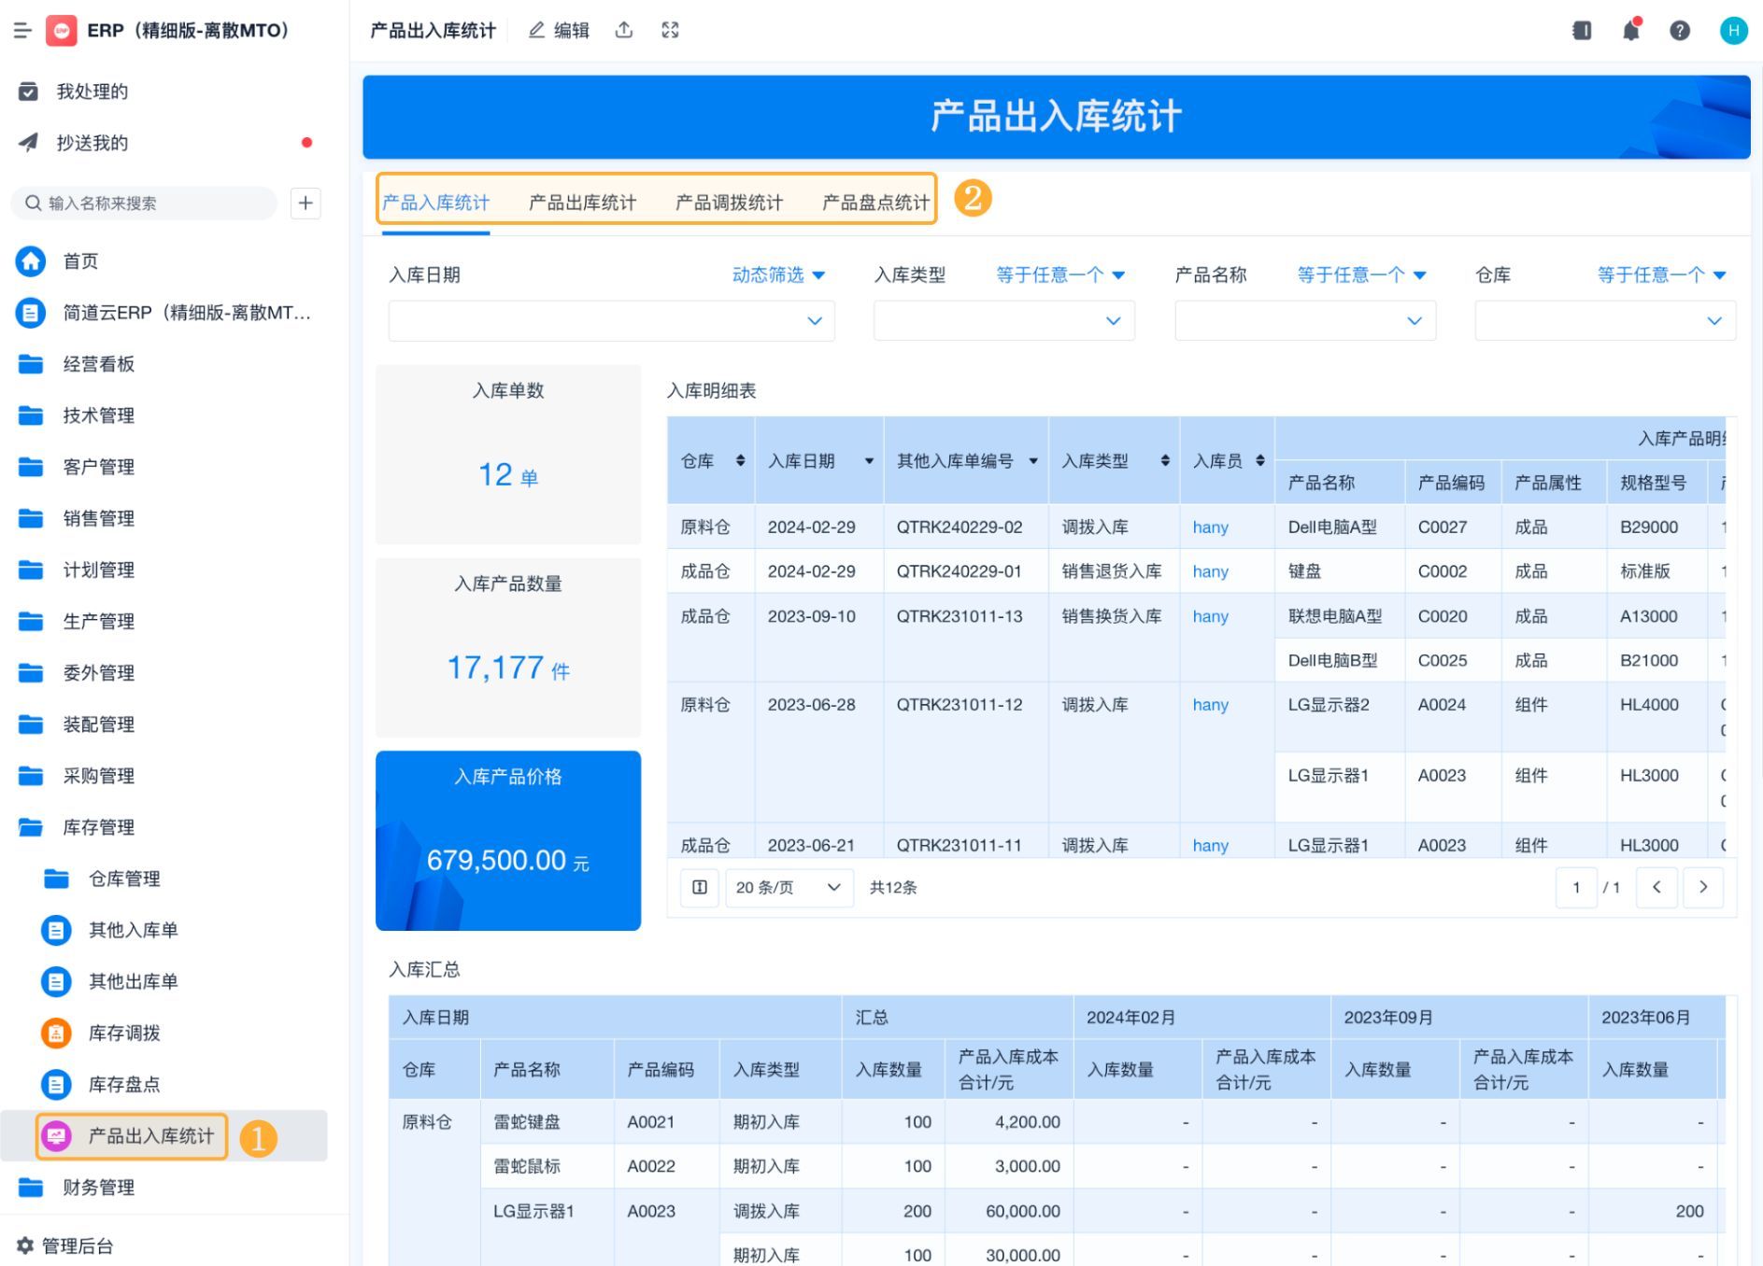
Task: Open 管理后台 settings gear
Action: tap(25, 1245)
